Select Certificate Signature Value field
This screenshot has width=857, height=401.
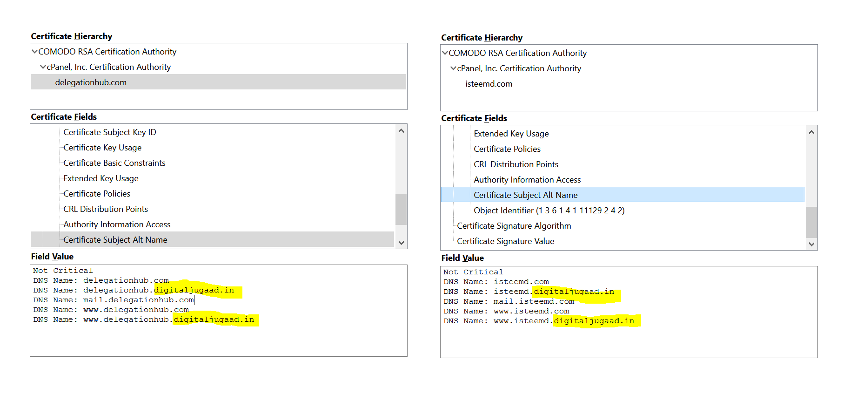pos(506,241)
